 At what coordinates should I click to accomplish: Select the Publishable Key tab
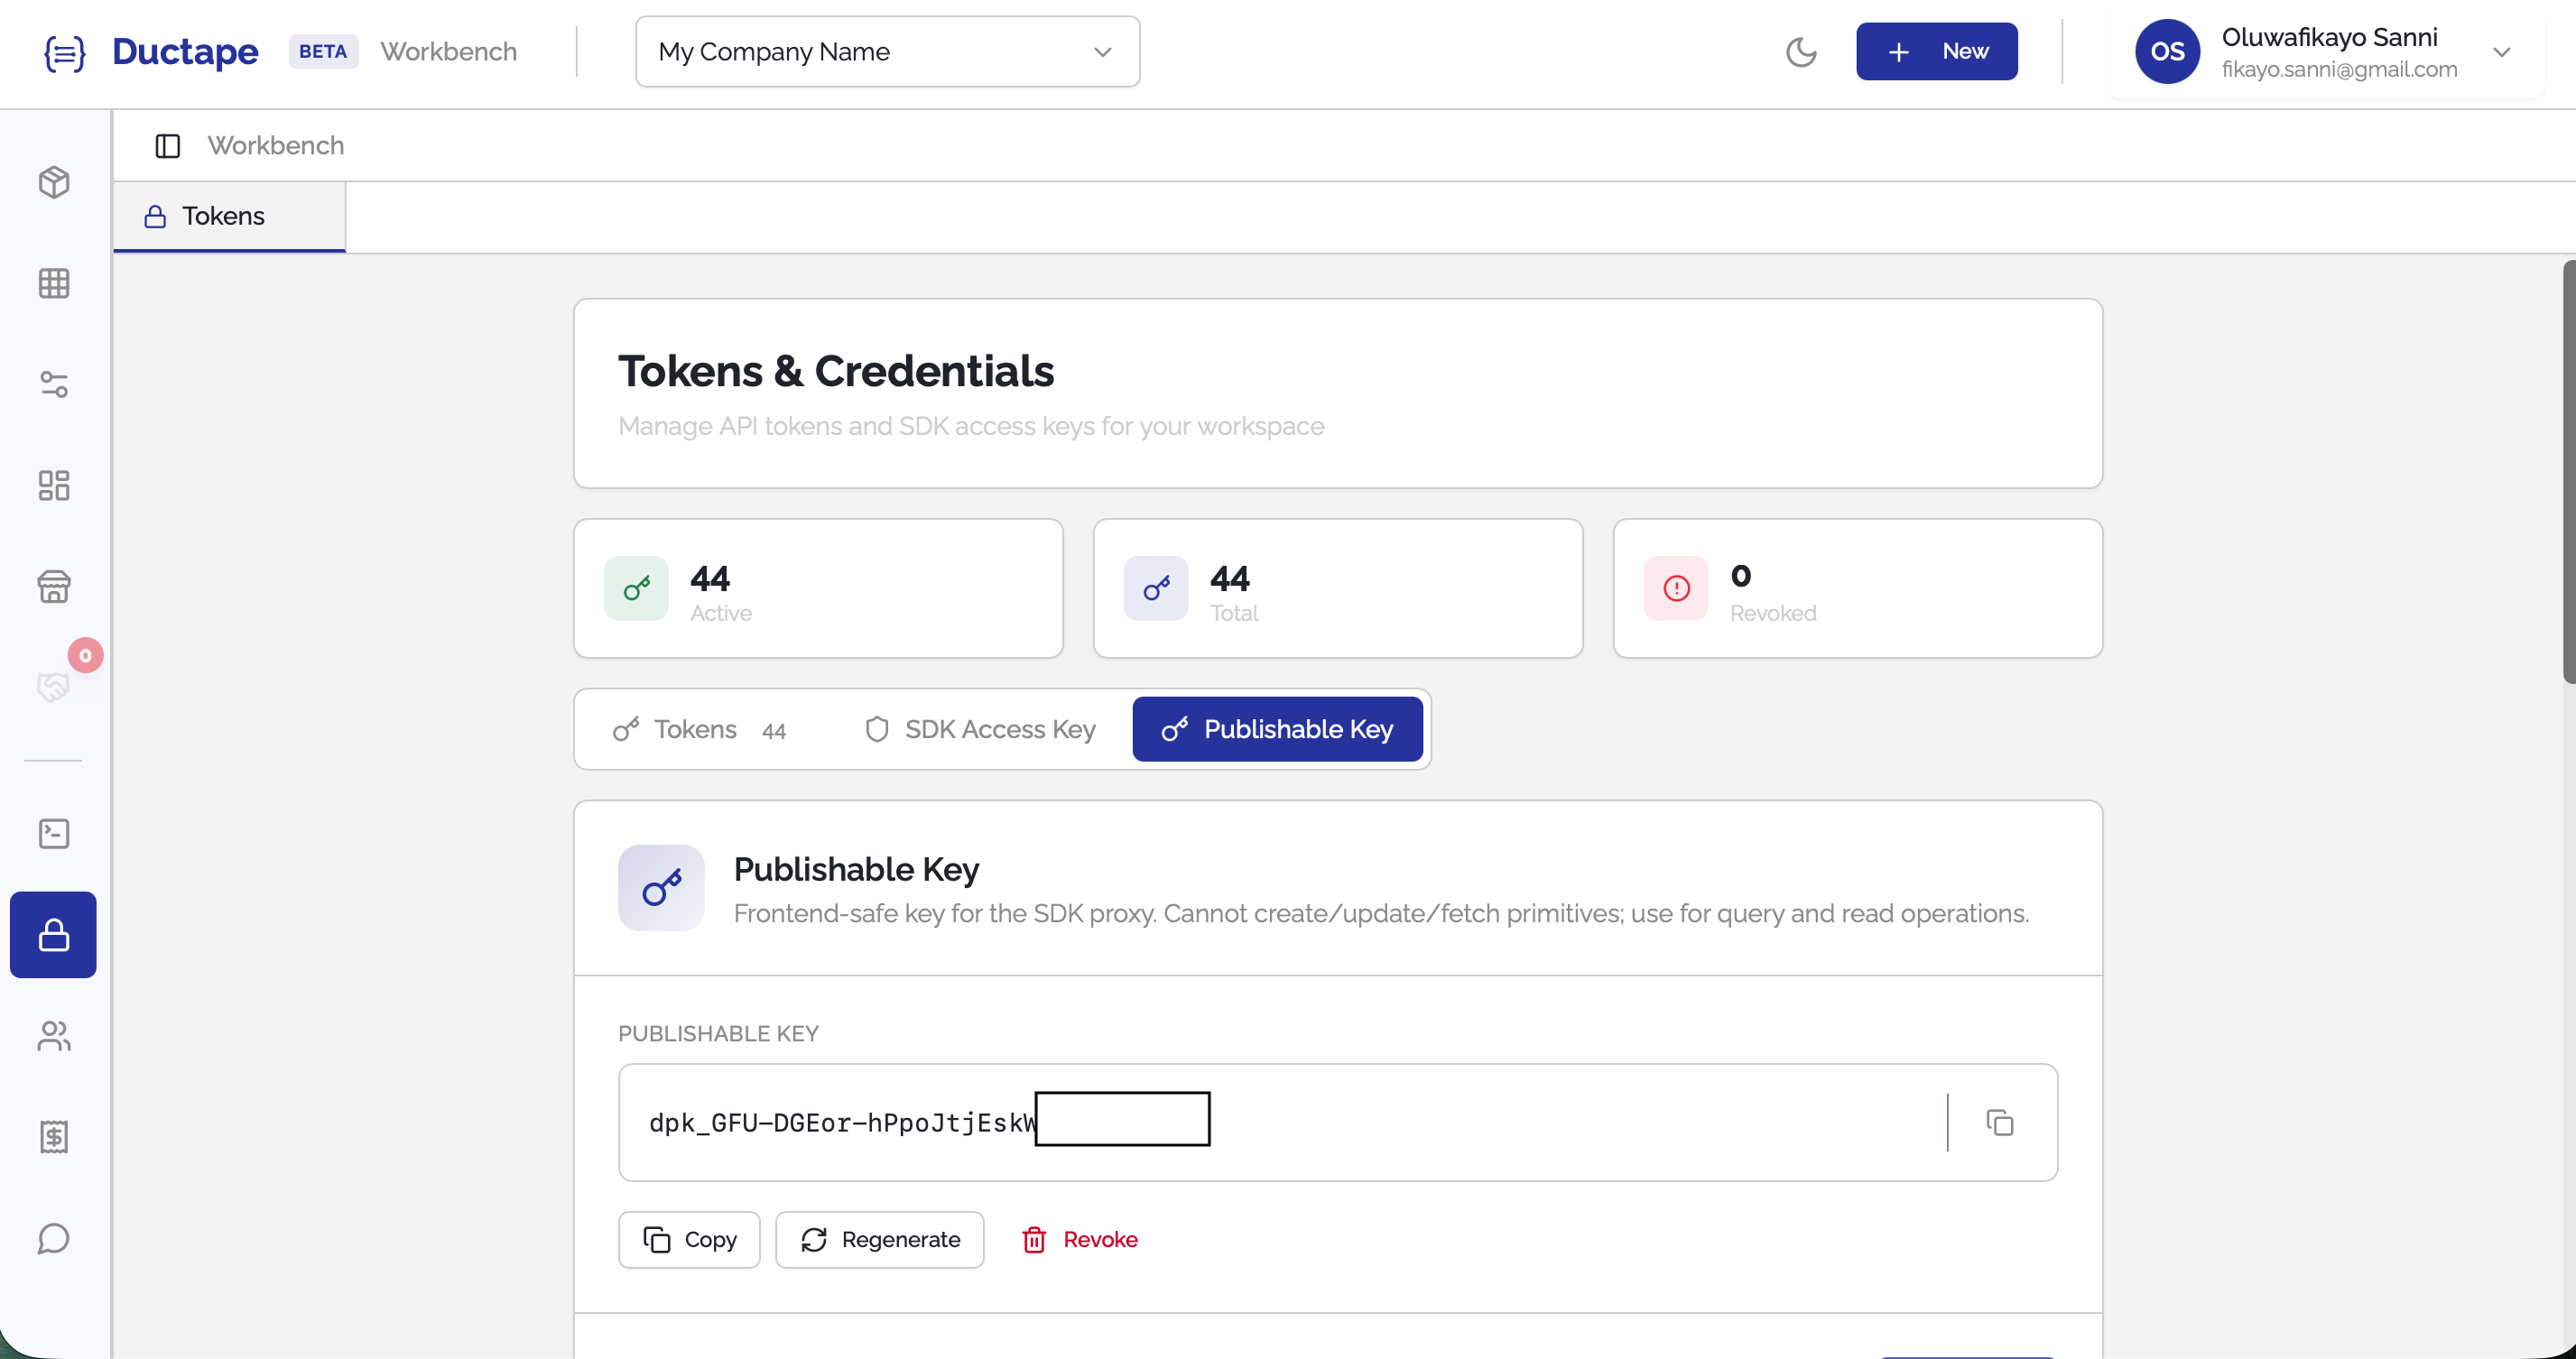click(x=1277, y=729)
